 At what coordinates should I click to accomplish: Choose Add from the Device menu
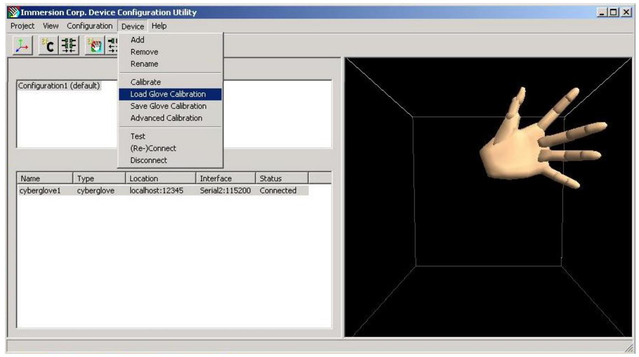coord(170,40)
